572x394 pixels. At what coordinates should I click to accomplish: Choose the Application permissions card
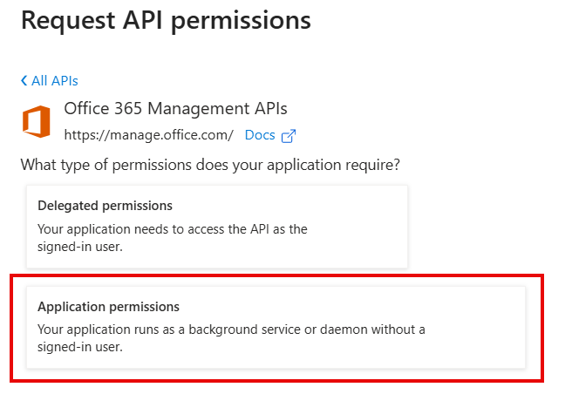point(276,327)
